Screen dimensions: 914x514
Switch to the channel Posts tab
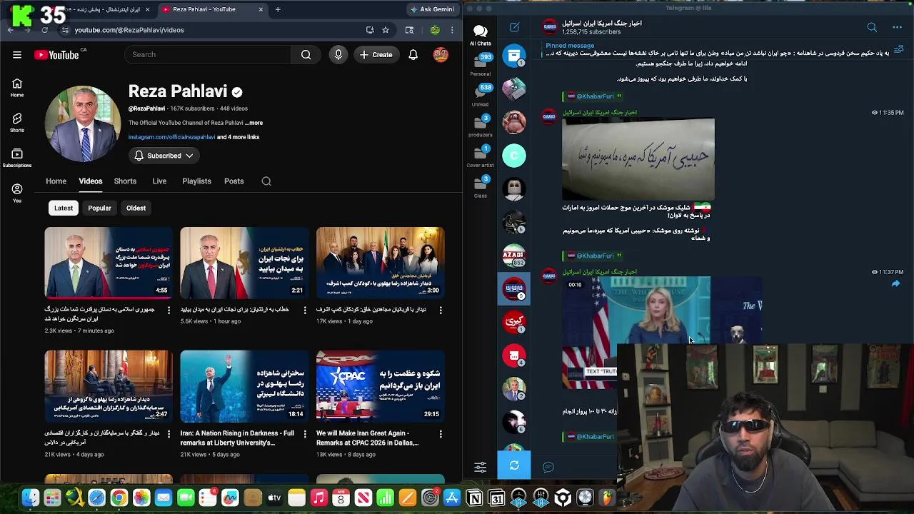pos(234,181)
